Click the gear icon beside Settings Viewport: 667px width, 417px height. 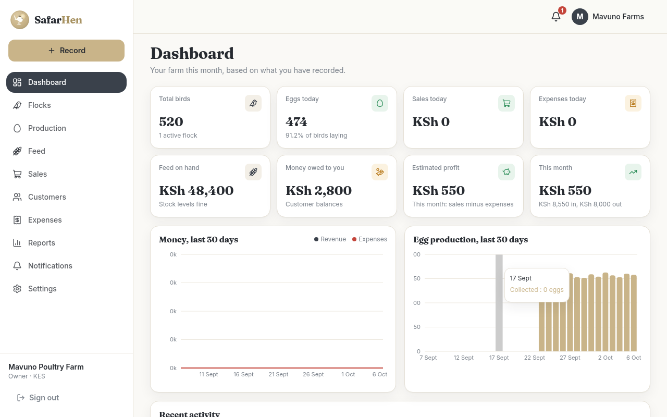17,289
